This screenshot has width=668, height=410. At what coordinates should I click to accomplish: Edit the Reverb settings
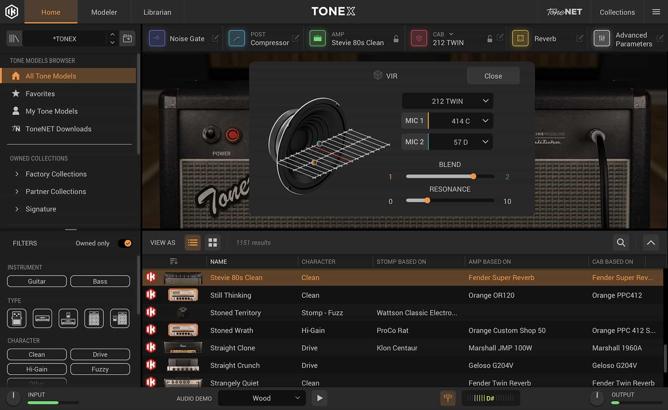pos(580,38)
